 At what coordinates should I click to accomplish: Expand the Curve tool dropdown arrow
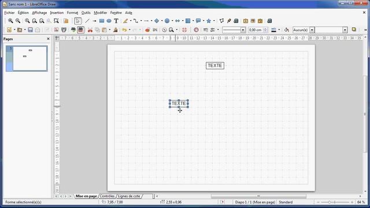[131, 21]
